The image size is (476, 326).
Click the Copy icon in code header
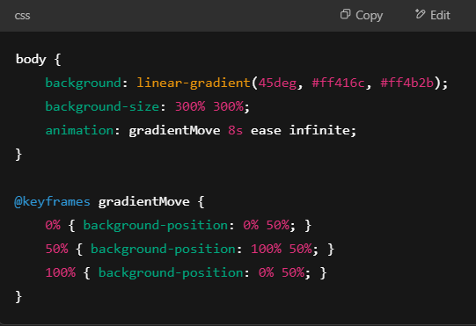coord(345,14)
